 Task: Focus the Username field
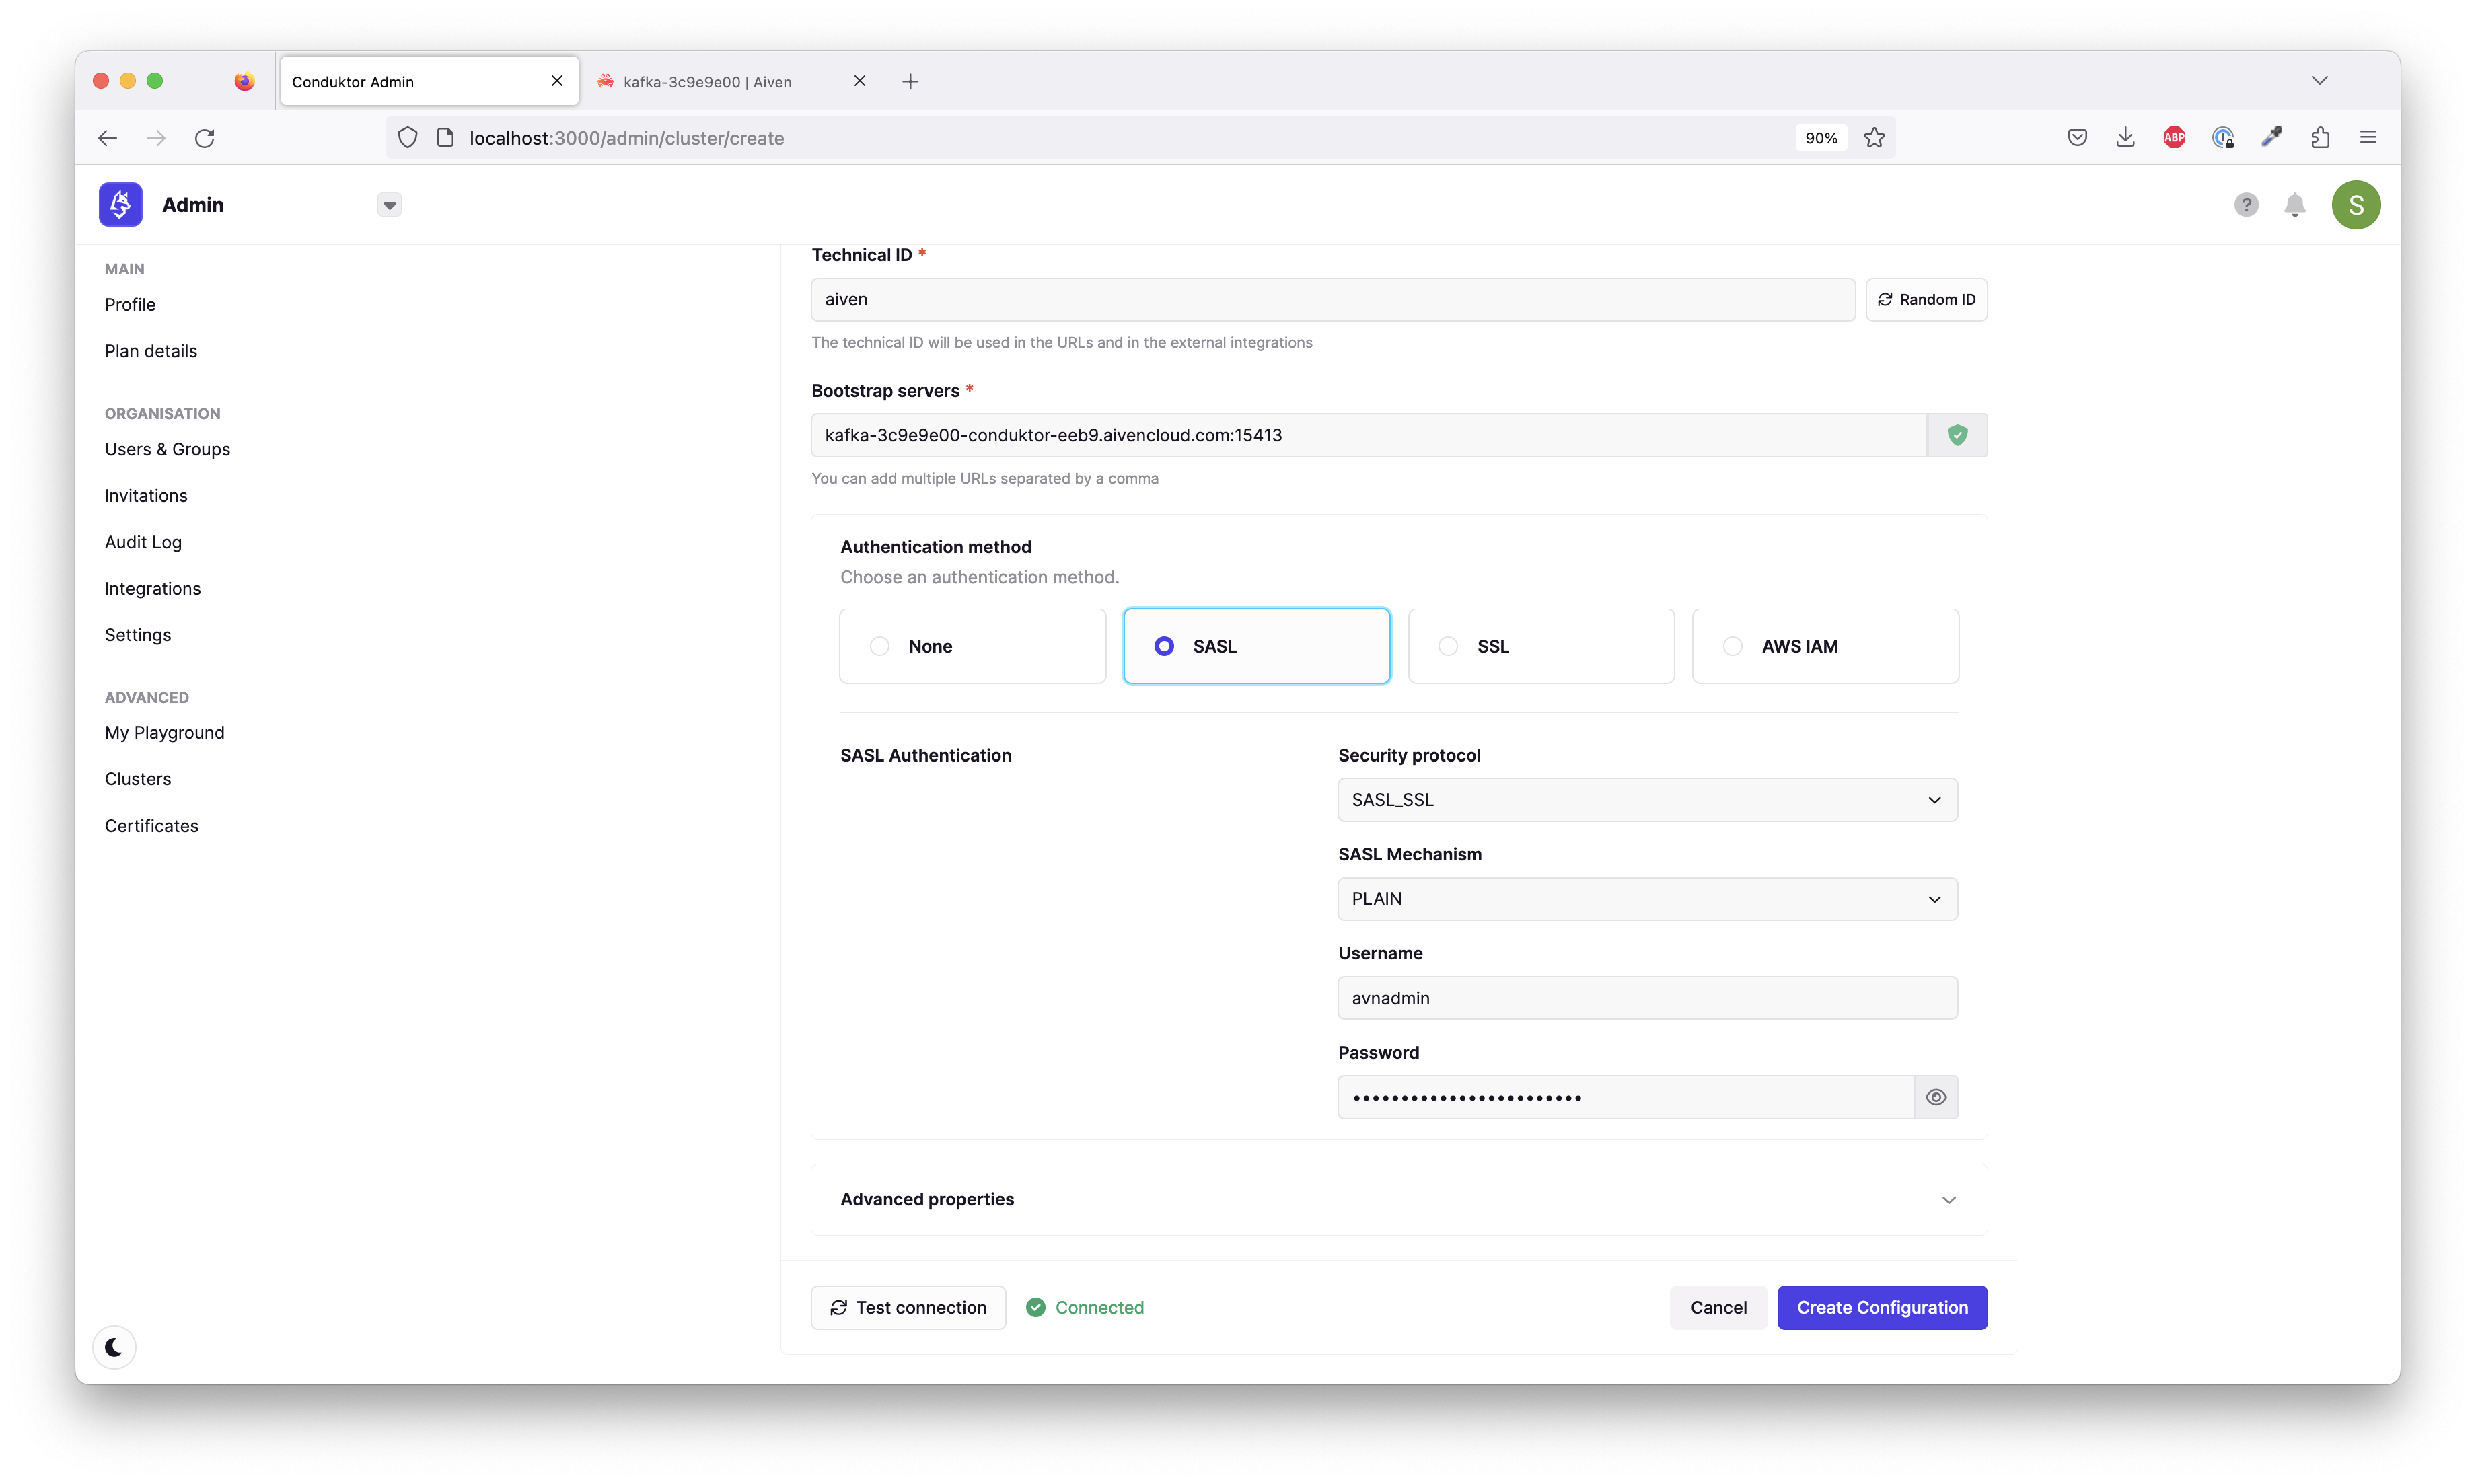pos(1647,997)
